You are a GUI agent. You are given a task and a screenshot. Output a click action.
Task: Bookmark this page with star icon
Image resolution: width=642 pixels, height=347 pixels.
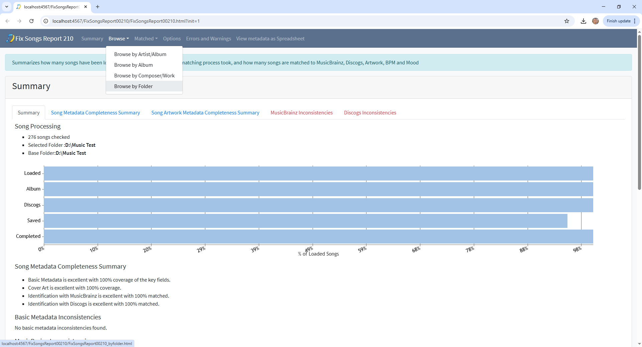(567, 21)
